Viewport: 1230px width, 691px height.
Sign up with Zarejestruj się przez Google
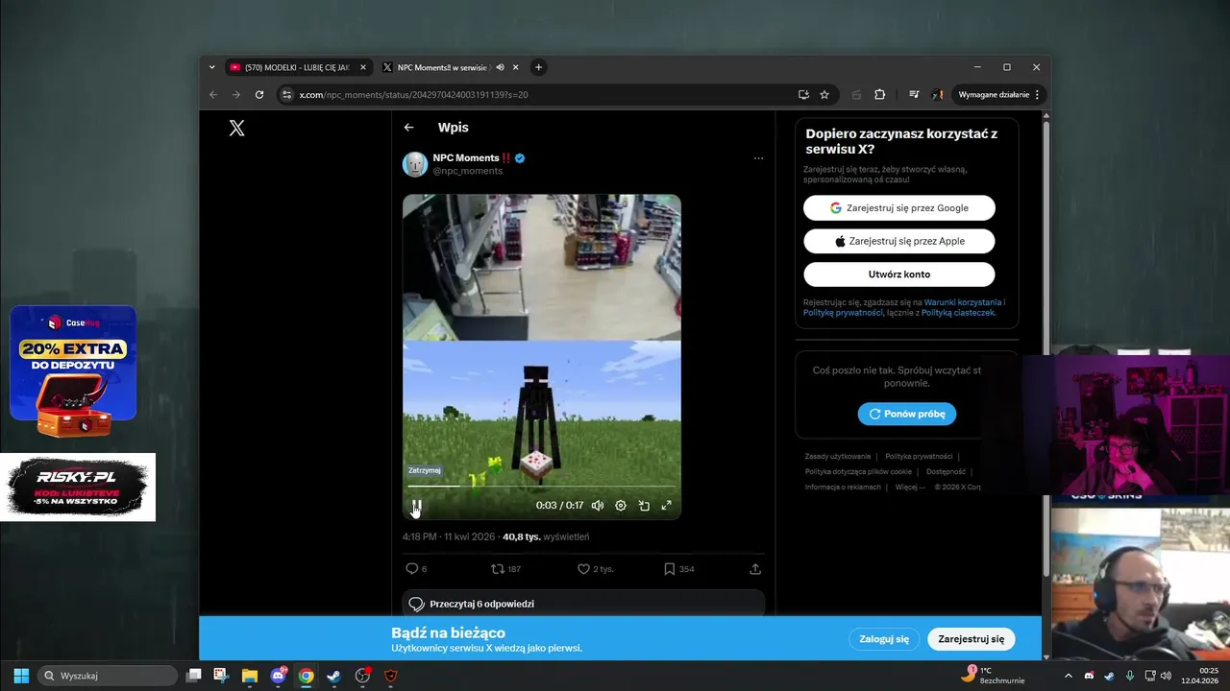899,208
